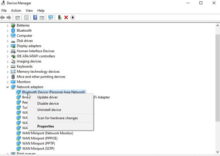Image resolution: width=220 pixels, height=156 pixels.
Task: Expand the Batteries node
Action: pyautogui.click(x=8, y=26)
